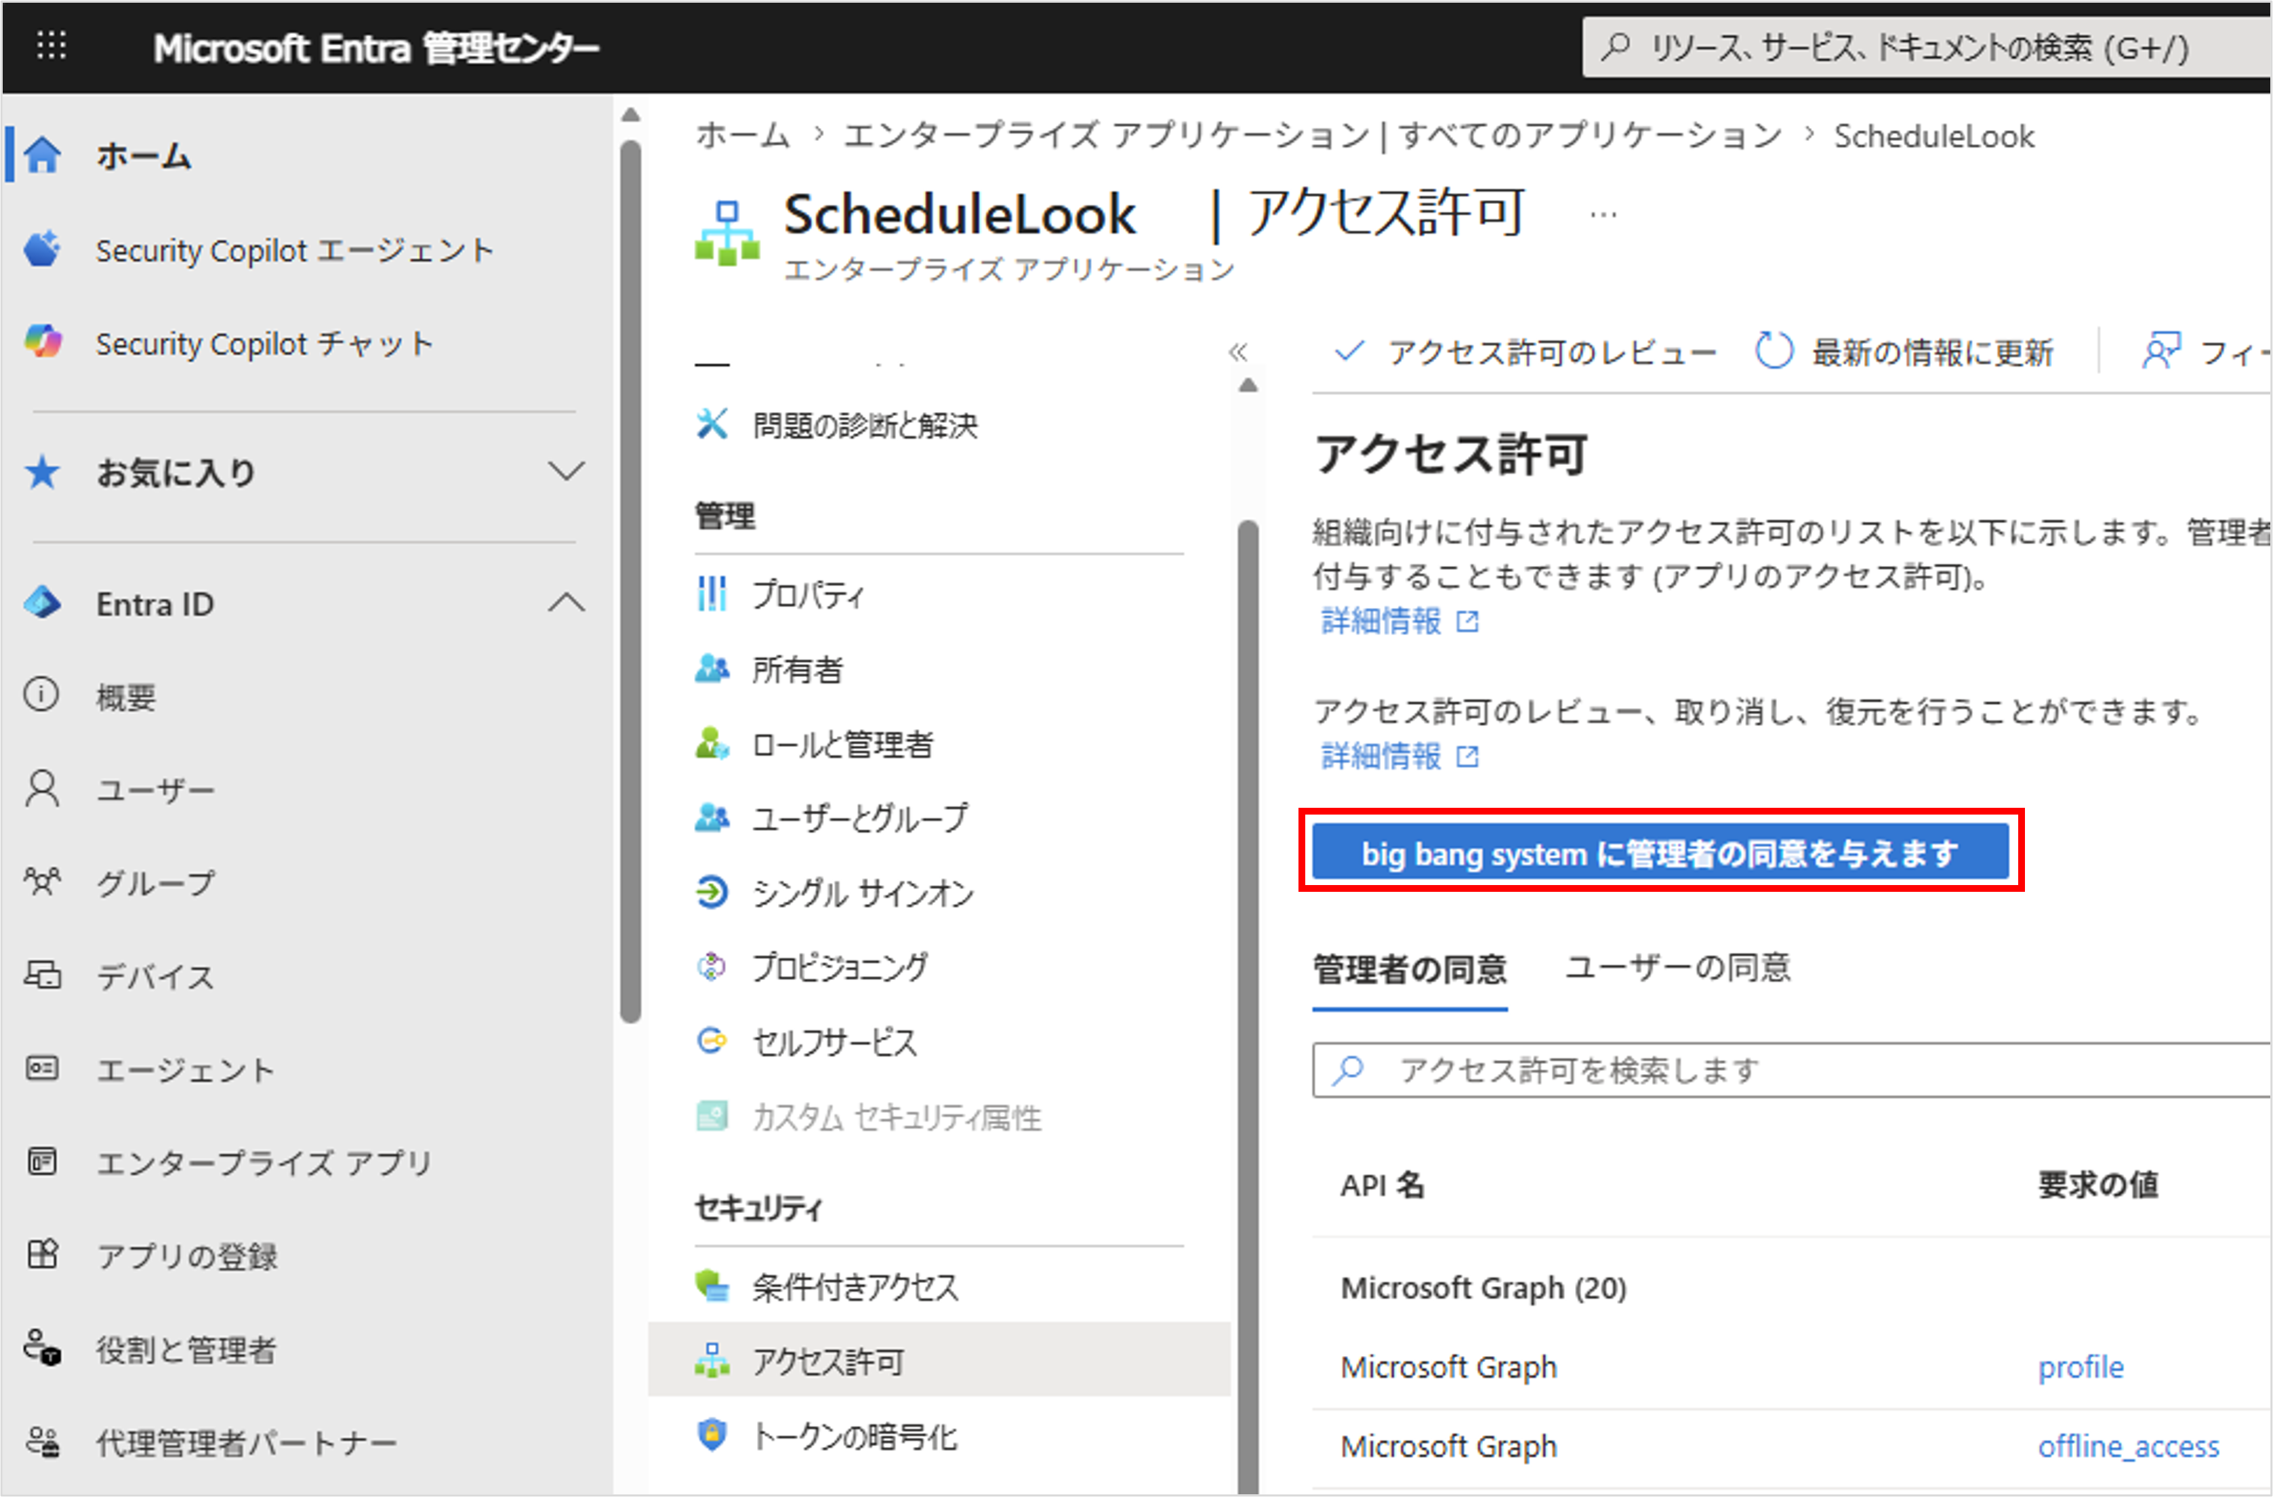Click the API 名 column header

(x=1382, y=1185)
